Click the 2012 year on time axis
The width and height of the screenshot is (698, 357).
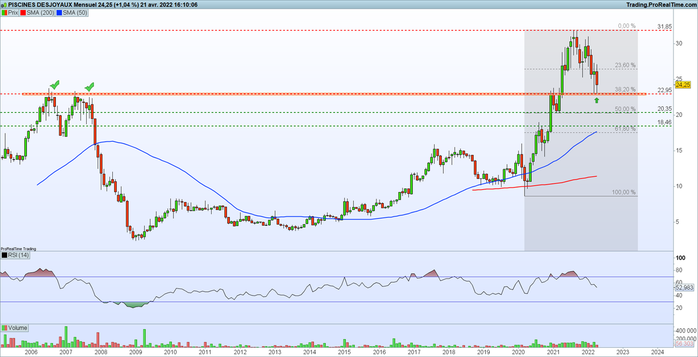[239, 352]
